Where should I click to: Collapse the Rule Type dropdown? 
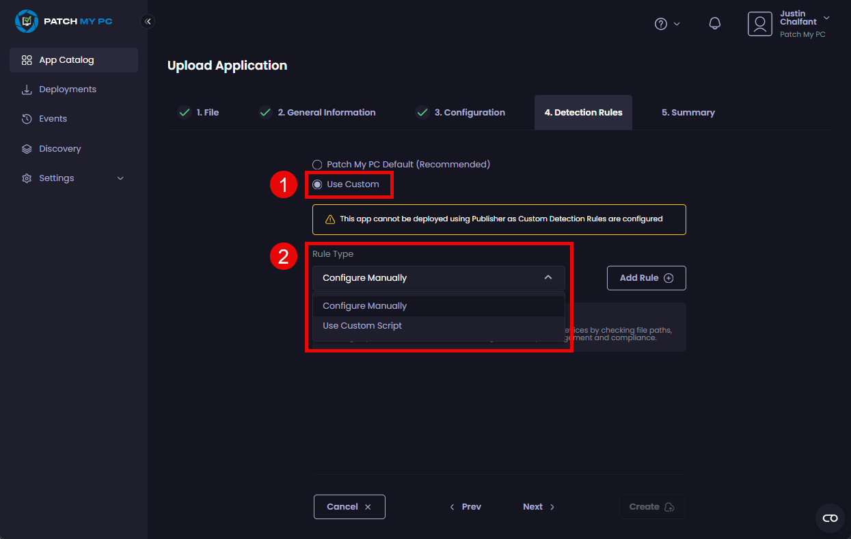(x=548, y=278)
